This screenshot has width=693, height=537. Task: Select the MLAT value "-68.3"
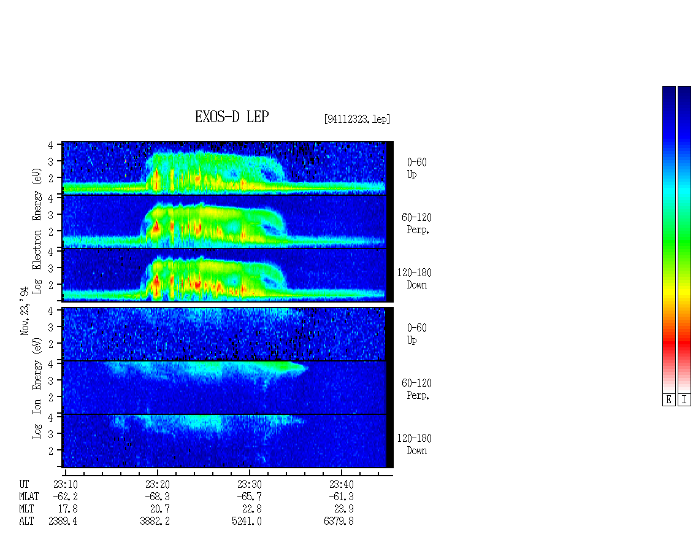point(158,496)
